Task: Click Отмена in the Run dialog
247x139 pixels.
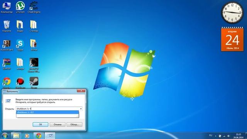Action: 58,124
